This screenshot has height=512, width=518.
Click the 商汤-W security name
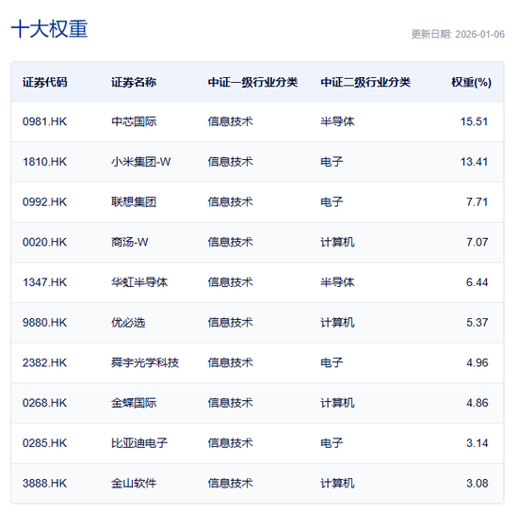click(130, 242)
